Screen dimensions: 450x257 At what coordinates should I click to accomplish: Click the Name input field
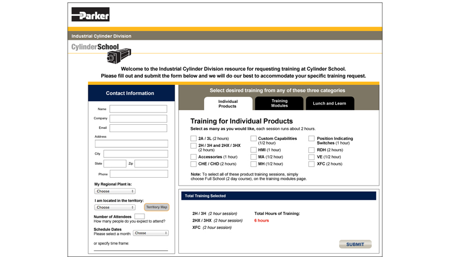coord(138,109)
